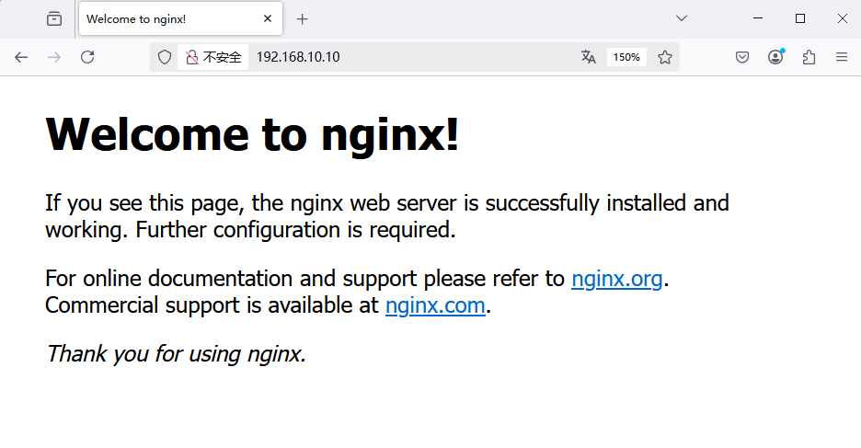Reload the current page
Viewport: 861px width, 448px height.
click(x=87, y=57)
